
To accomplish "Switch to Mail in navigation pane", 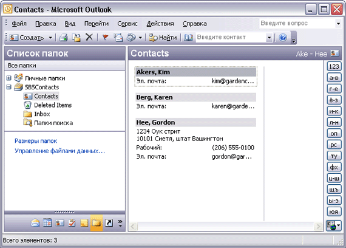I will point(35,223).
